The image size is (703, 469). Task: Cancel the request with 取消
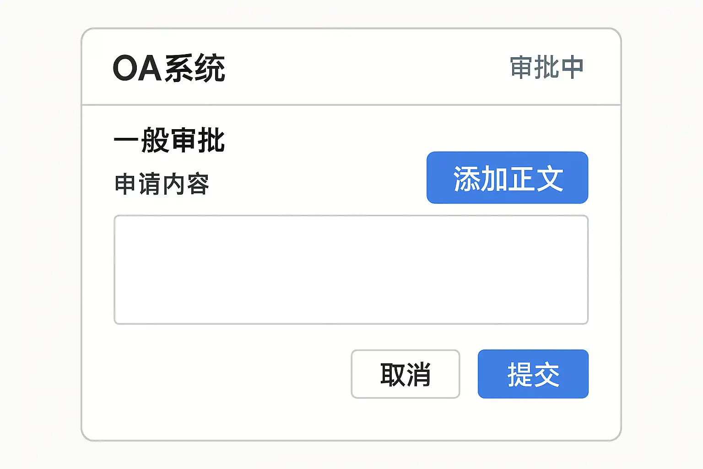(x=405, y=374)
